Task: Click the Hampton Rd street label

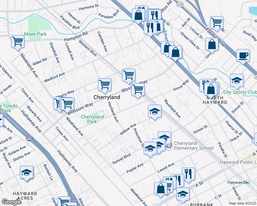Action: coord(76,36)
